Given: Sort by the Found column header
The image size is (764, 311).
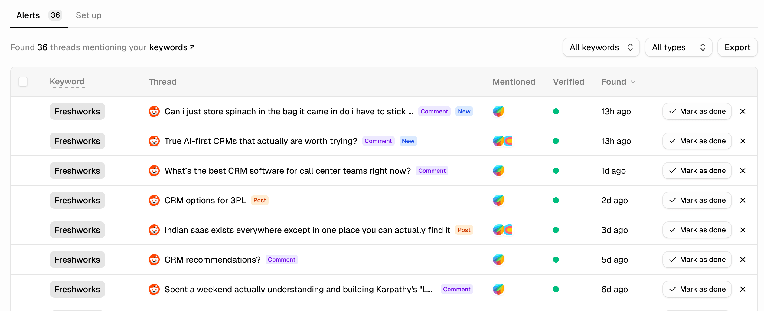Looking at the screenshot, I should (x=618, y=82).
